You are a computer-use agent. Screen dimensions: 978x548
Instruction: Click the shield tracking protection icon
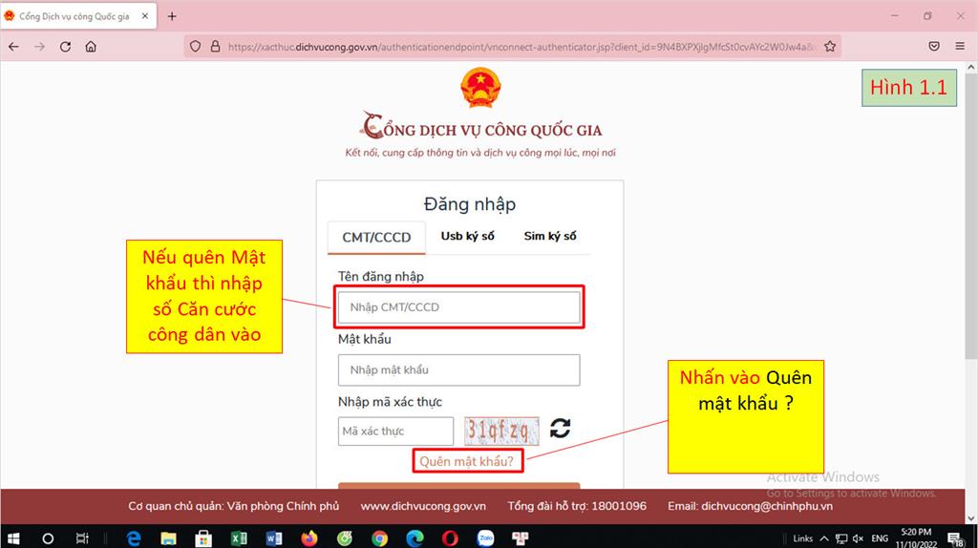195,46
